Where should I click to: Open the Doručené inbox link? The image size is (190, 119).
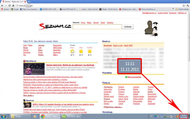coord(107,45)
